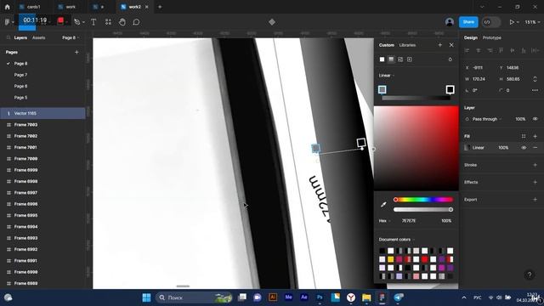The width and height of the screenshot is (544, 306).
Task: Choose solid fill type icon
Action: point(382,59)
